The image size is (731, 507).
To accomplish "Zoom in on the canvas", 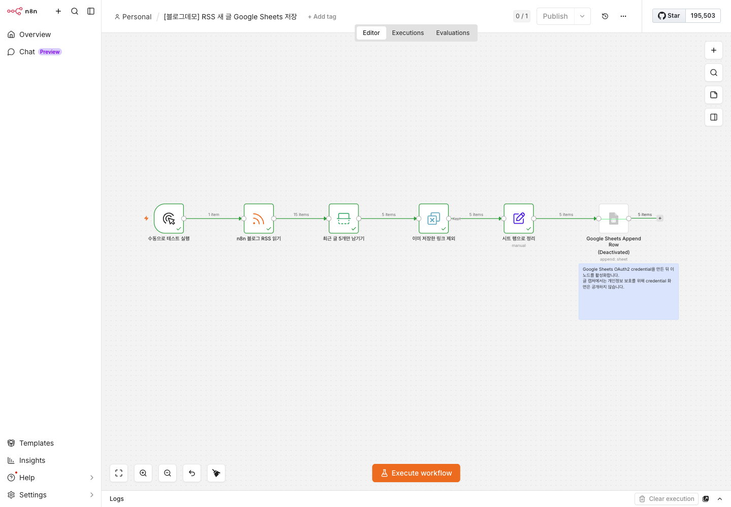I will pos(143,473).
